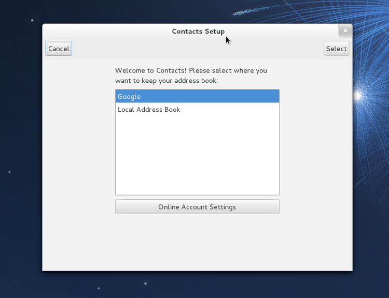
Task: Click the Cancel button
Action: pyautogui.click(x=59, y=49)
